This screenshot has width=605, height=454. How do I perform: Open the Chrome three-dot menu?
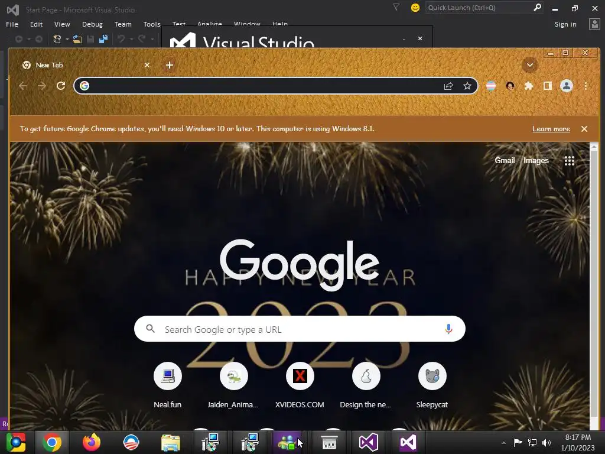(x=586, y=86)
